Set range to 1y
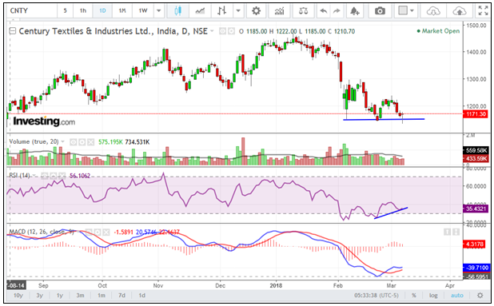 [60, 296]
